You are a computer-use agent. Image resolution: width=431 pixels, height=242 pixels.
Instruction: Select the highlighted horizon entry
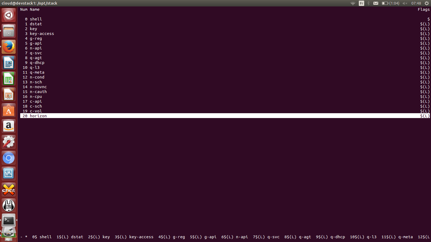tap(38, 116)
